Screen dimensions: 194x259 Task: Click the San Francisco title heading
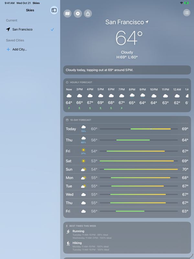point(124,22)
